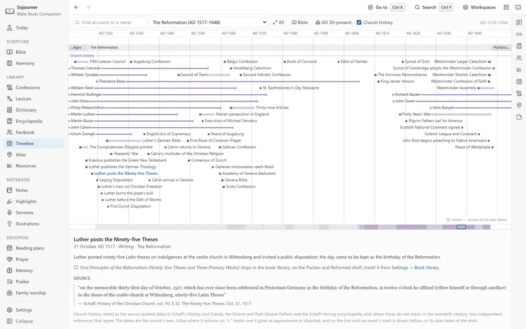
Task: Select the Luther posts the Ninety-five Theses event
Action: tap(125, 174)
